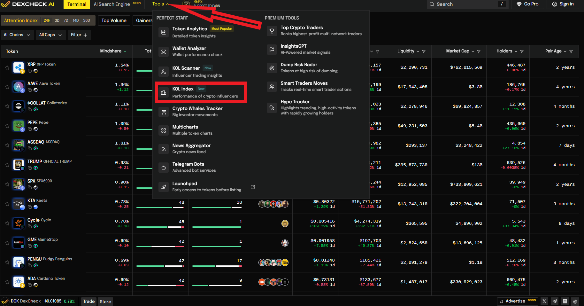Switch to the Top Volume tab
Image resolution: width=584 pixels, height=306 pixels.
coord(114,20)
